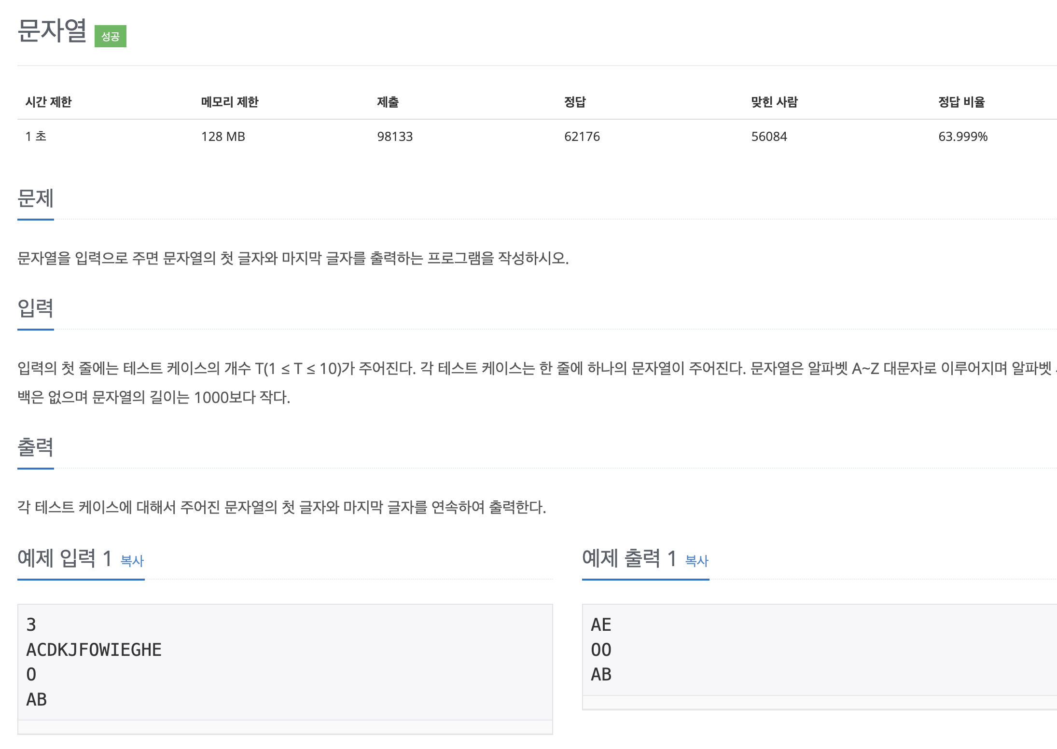Click the 128 MB memory limit value
The height and width of the screenshot is (749, 1057).
(x=223, y=137)
